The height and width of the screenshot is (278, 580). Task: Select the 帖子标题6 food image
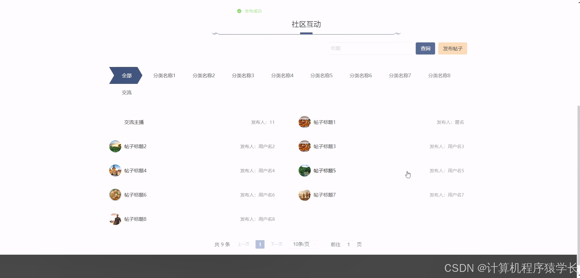(x=115, y=194)
